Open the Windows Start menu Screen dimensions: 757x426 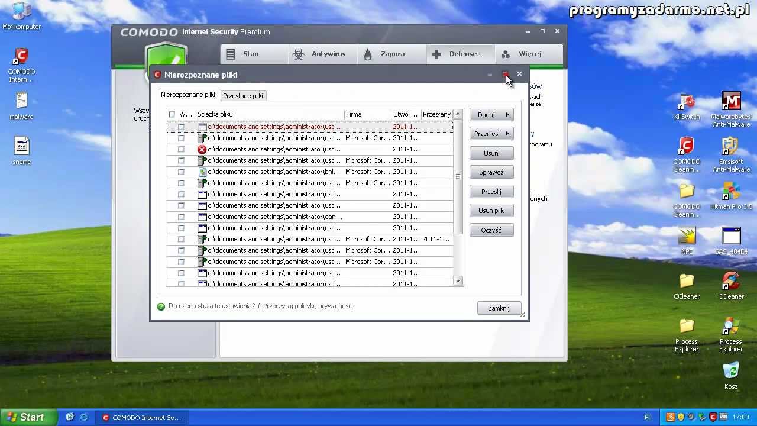tap(28, 417)
